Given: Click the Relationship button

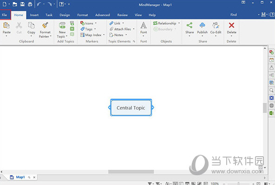Looking at the screenshot, I should (165, 23).
